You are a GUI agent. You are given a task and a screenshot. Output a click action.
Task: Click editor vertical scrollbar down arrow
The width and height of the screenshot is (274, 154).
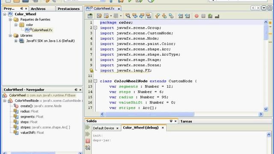pyautogui.click(x=266, y=109)
